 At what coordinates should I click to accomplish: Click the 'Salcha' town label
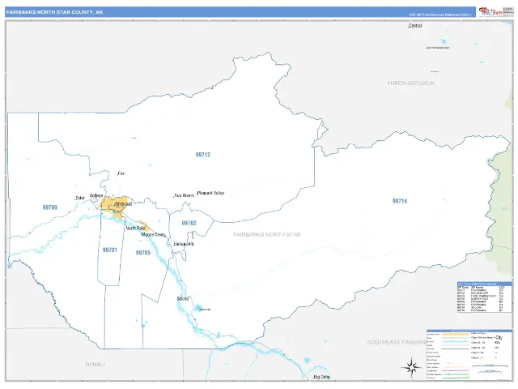(x=183, y=298)
